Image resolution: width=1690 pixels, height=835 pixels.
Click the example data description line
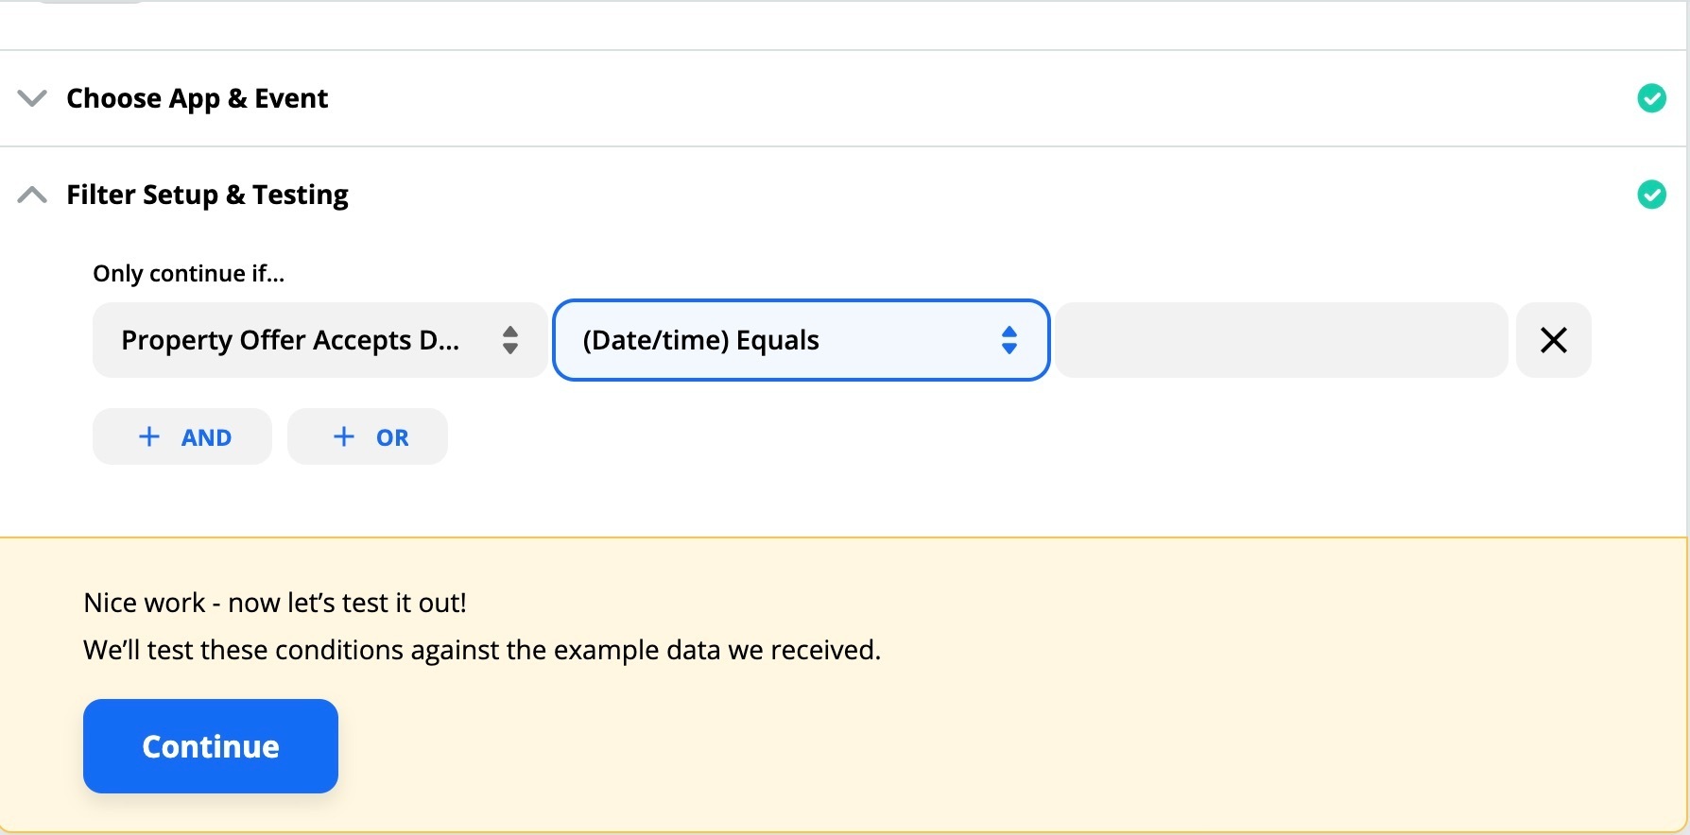[482, 650]
